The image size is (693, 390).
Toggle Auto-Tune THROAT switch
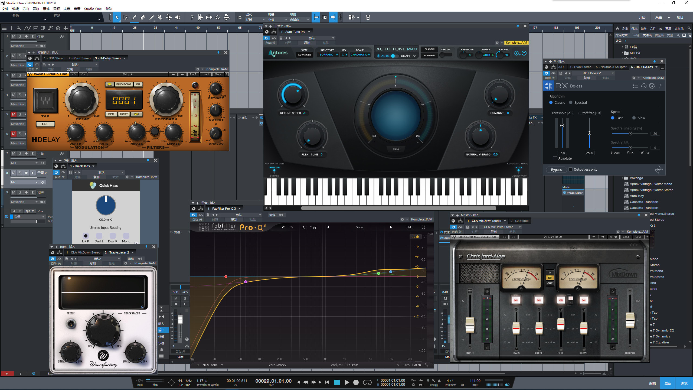click(x=446, y=55)
